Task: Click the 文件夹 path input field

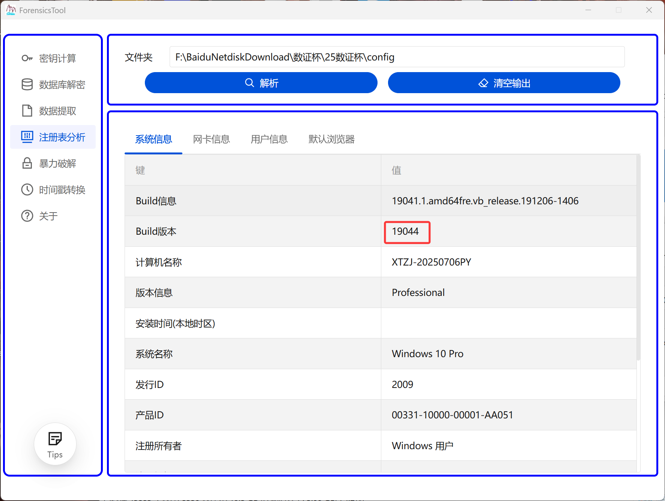Action: (397, 57)
